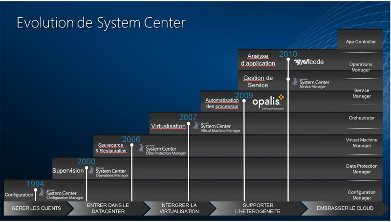Select the 2009 timeline marker
391x222 pixels.
244,101
